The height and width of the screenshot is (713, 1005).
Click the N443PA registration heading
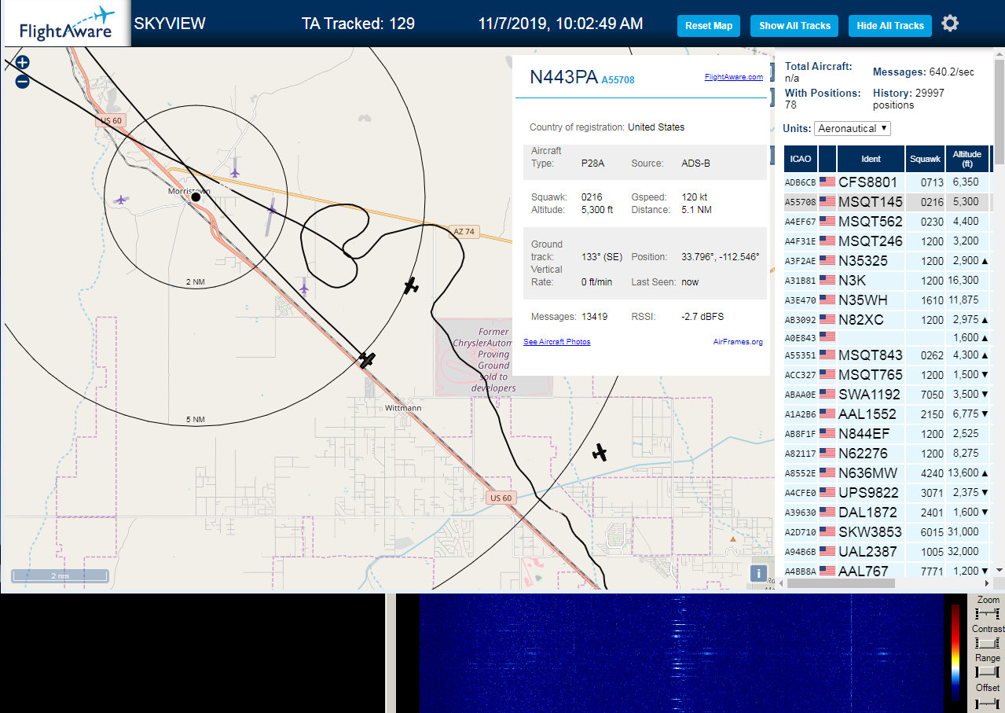563,76
